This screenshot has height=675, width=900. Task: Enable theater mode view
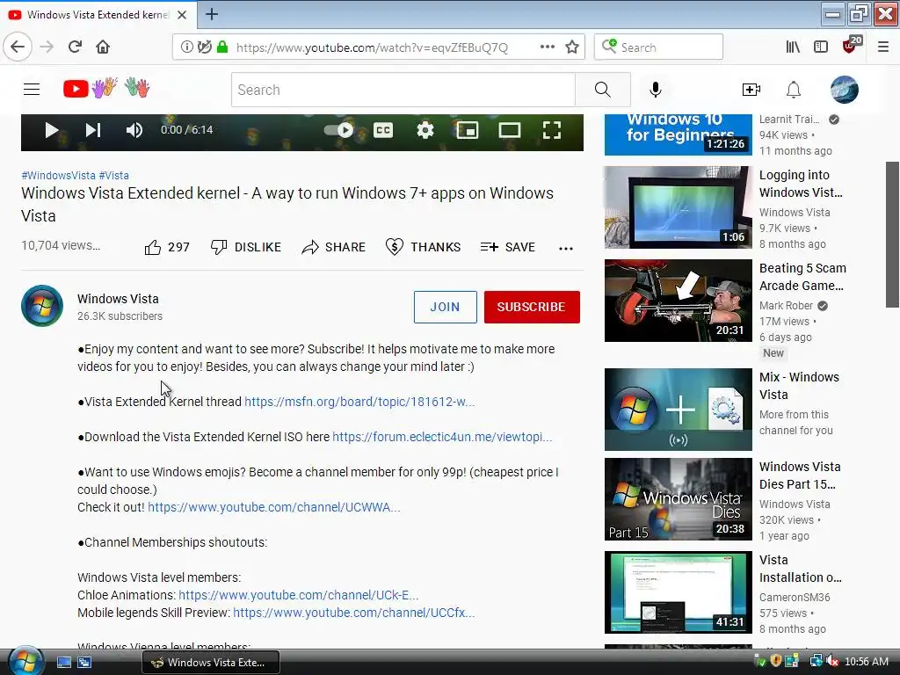tap(510, 130)
